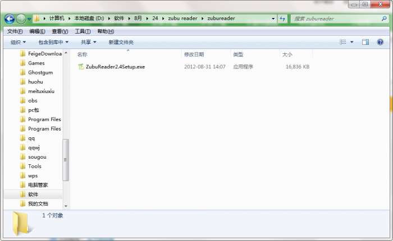Select the pc包 folder in the tree
The image size is (393, 241).
point(33,110)
